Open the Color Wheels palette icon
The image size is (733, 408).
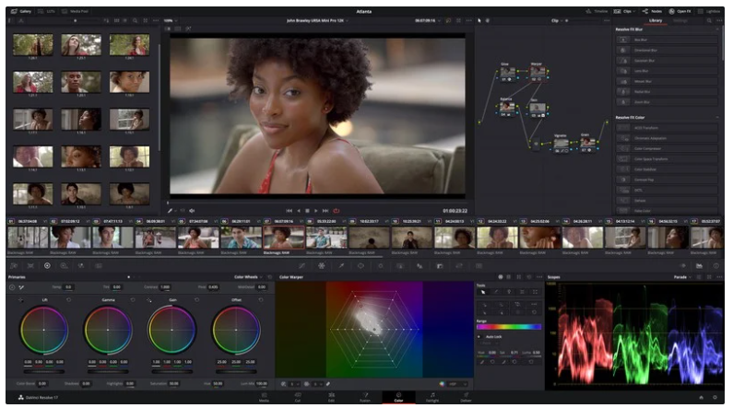coord(47,265)
